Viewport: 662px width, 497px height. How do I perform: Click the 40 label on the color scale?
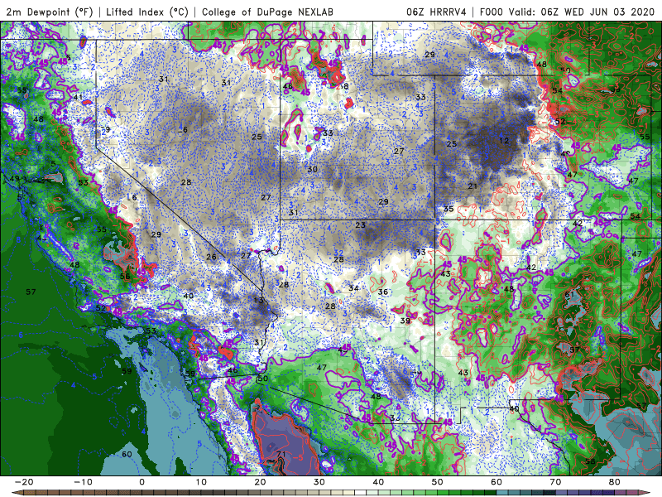tap(378, 482)
